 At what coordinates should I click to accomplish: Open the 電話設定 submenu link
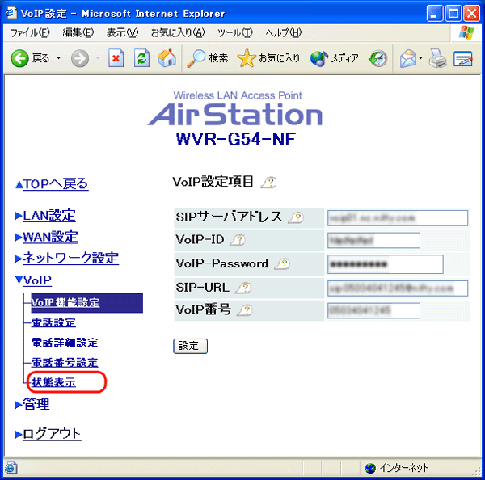pos(54,322)
